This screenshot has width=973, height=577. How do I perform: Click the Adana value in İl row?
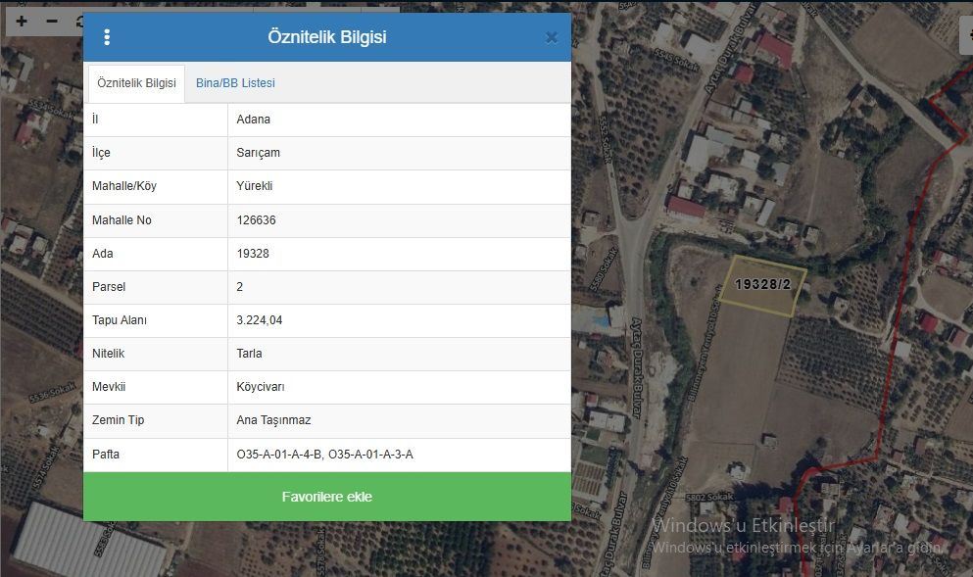tap(253, 120)
